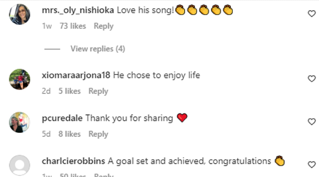Heart the pcuredale comment
This screenshot has width=319, height=177.
312,122
